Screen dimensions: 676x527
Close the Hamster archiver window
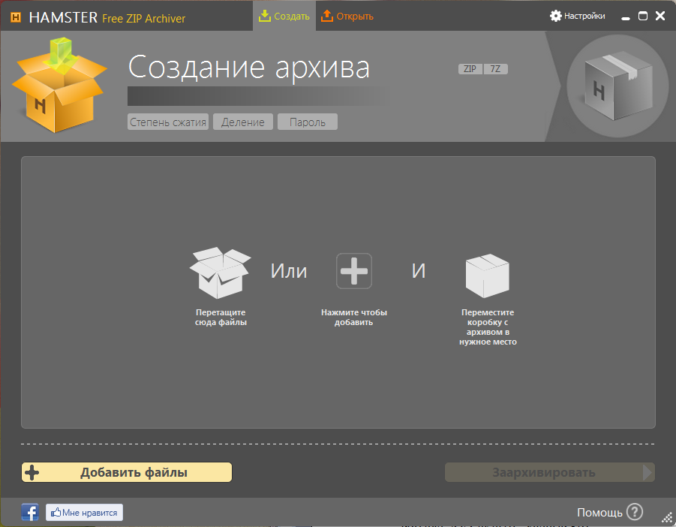(x=660, y=16)
